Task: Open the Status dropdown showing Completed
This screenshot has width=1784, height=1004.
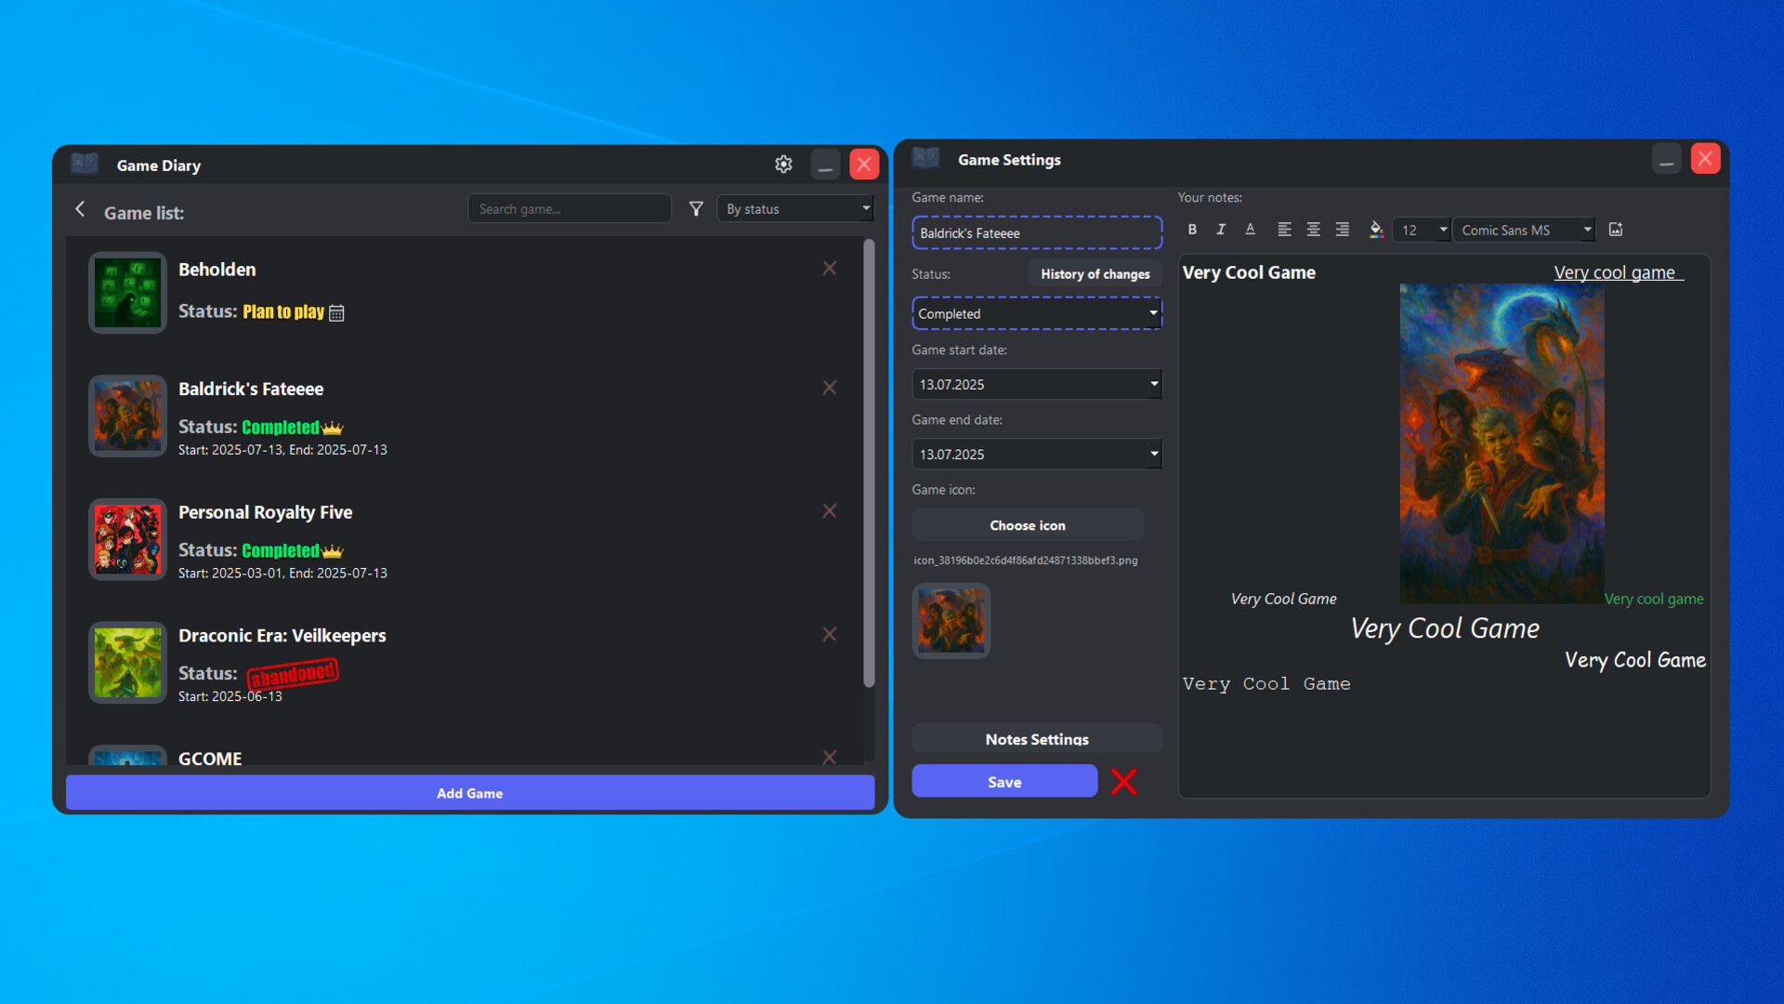Action: [x=1036, y=313]
